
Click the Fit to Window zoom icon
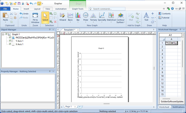tap(35, 15)
